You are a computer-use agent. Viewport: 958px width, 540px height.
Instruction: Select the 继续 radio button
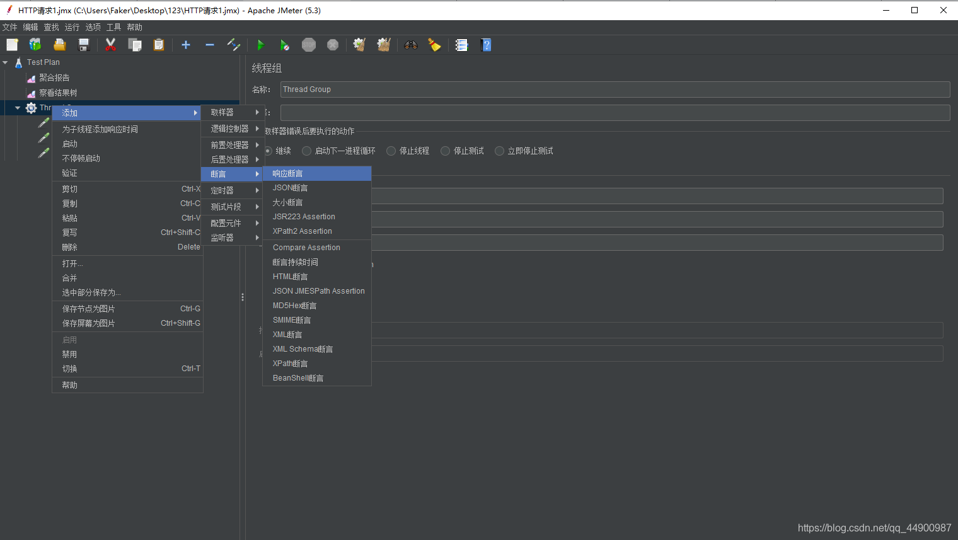pos(268,151)
